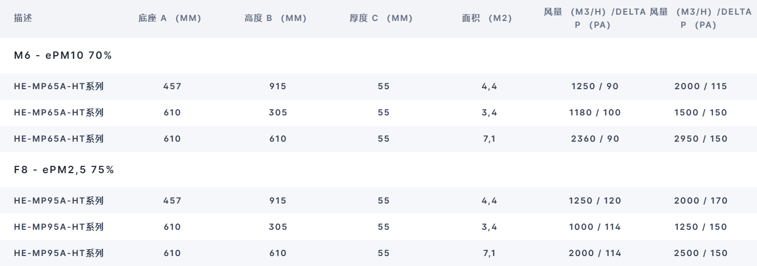
Task: Click HE-MP95A-HT系列 row with height 305
Action: [378, 227]
